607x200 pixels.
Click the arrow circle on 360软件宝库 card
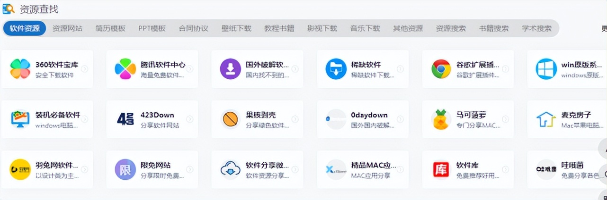85,69
